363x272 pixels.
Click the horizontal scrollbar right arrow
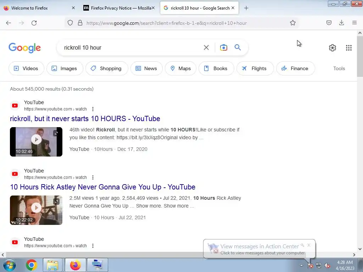pos(354,255)
